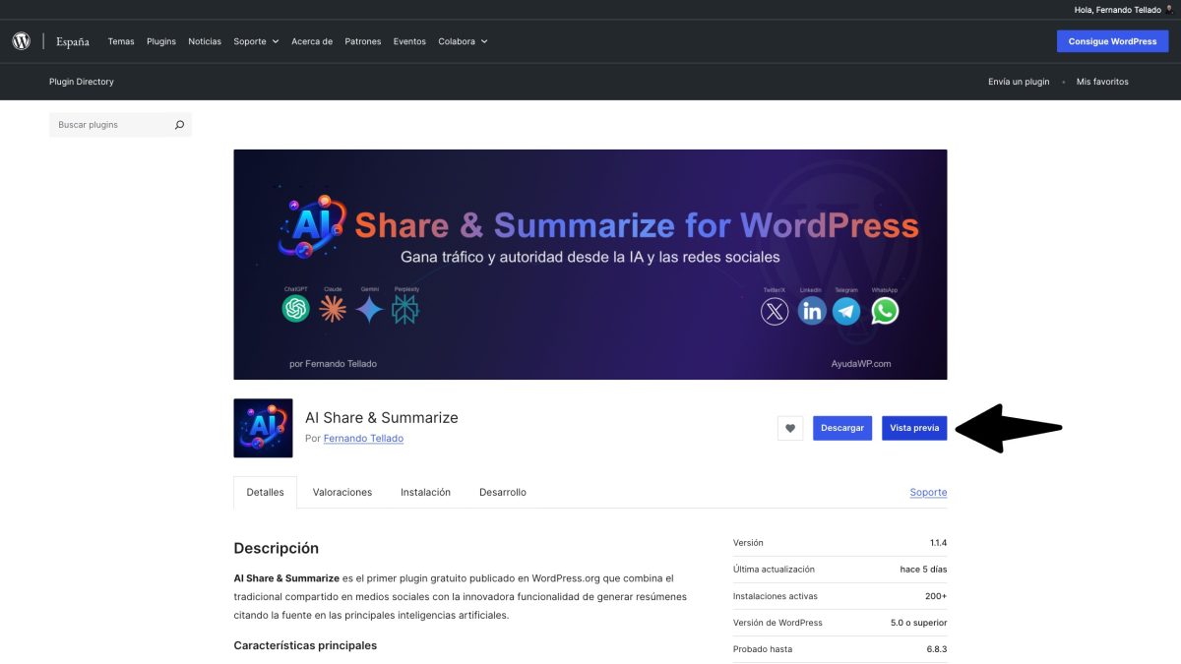
Task: Click the X (Twitter) icon in the banner
Action: click(x=775, y=311)
